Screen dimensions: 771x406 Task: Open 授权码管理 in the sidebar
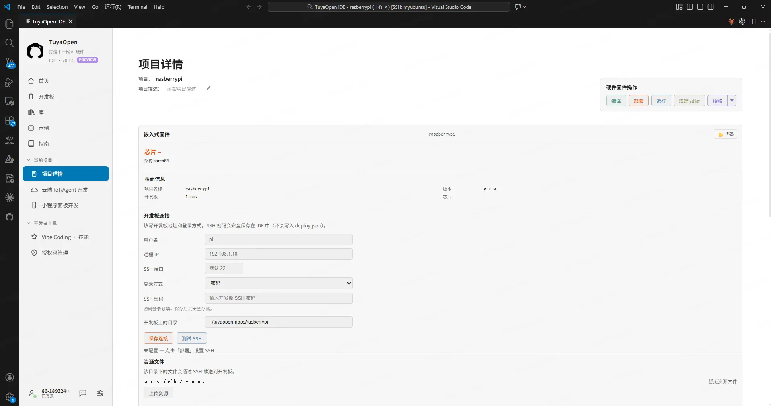(x=66, y=253)
